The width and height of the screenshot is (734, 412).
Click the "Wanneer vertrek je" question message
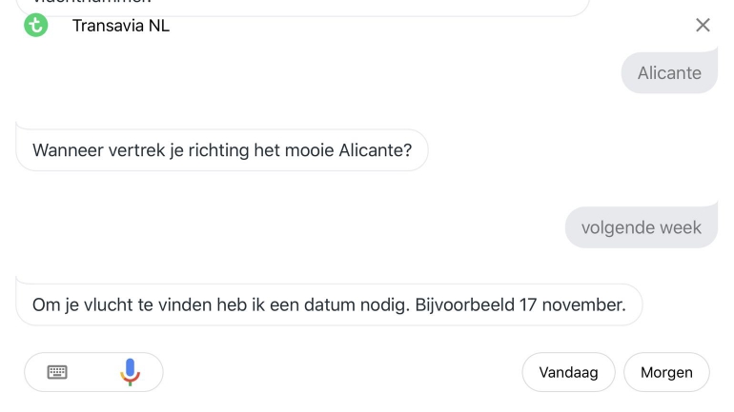222,150
